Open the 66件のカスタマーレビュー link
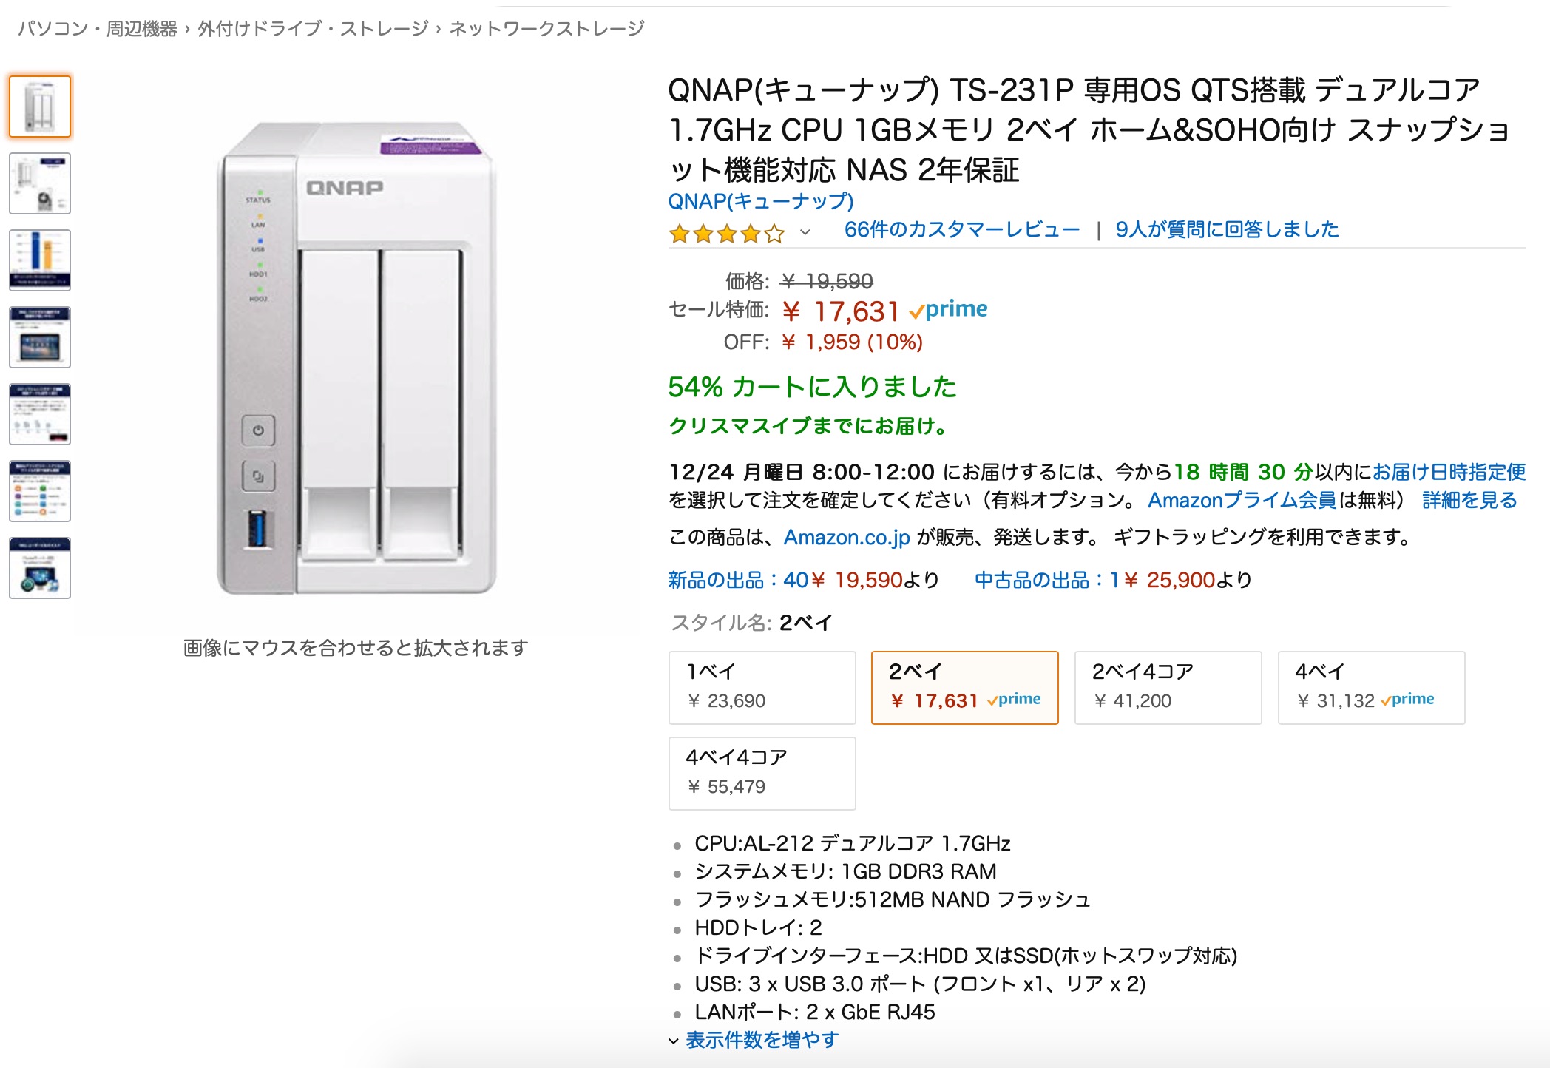 point(961,230)
